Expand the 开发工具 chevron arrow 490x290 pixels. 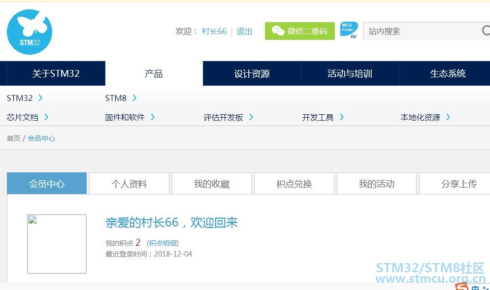pyautogui.click(x=342, y=117)
